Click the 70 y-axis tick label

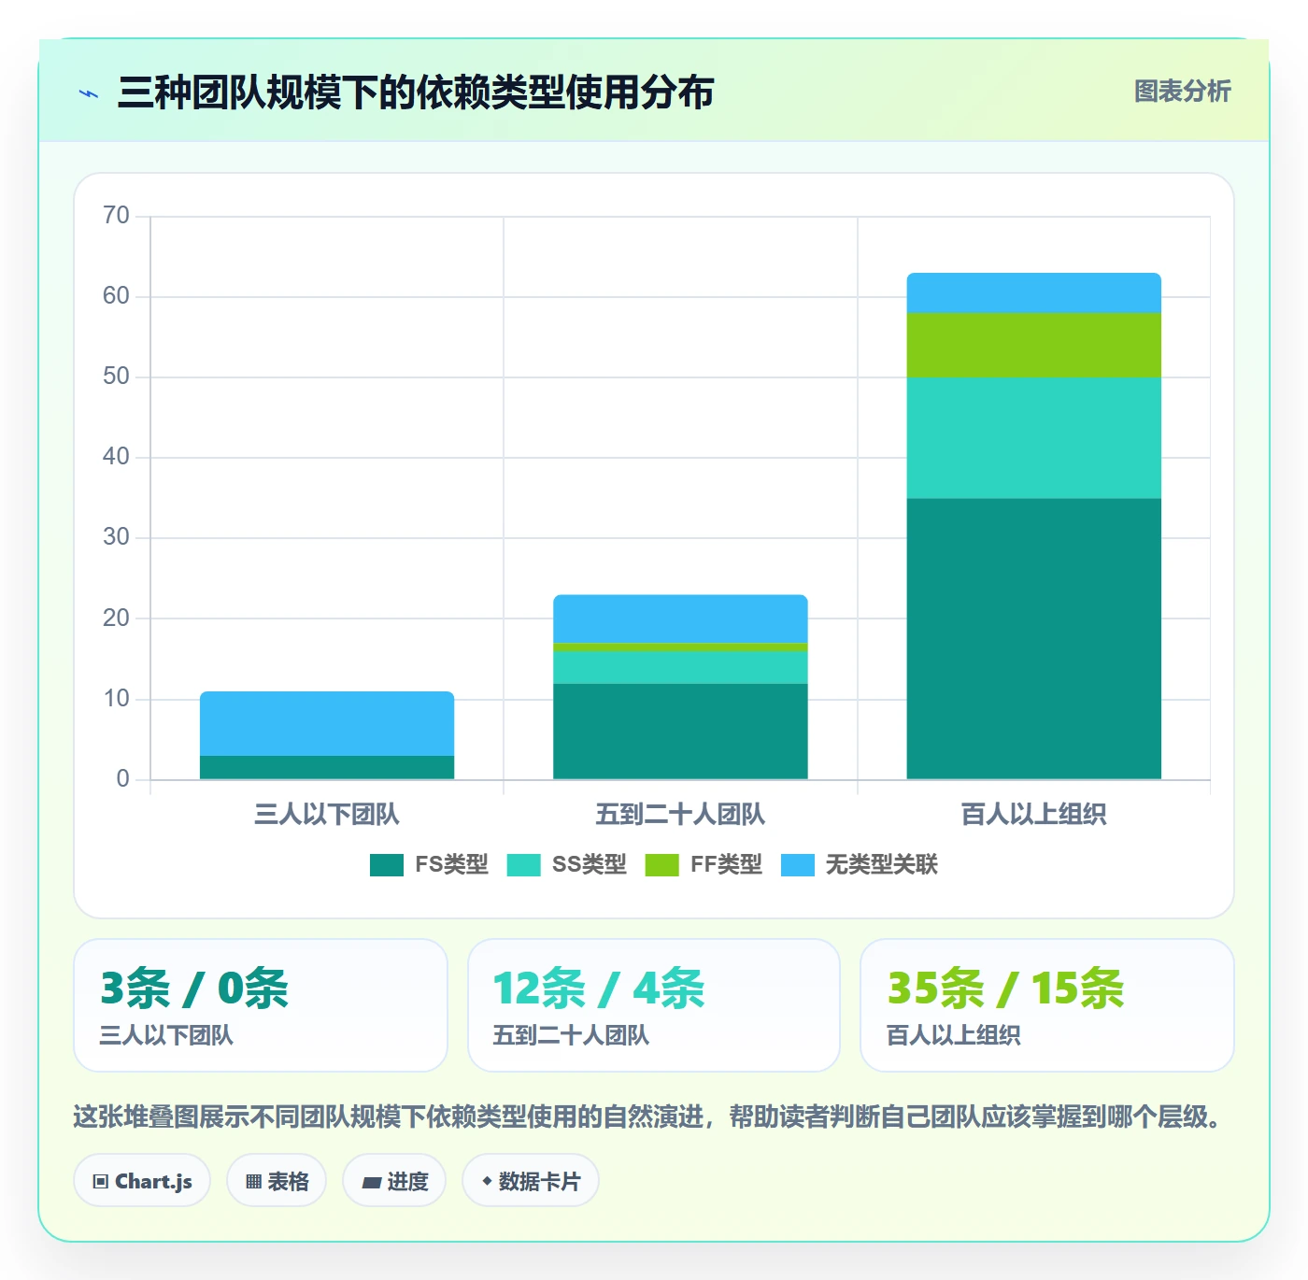point(117,216)
